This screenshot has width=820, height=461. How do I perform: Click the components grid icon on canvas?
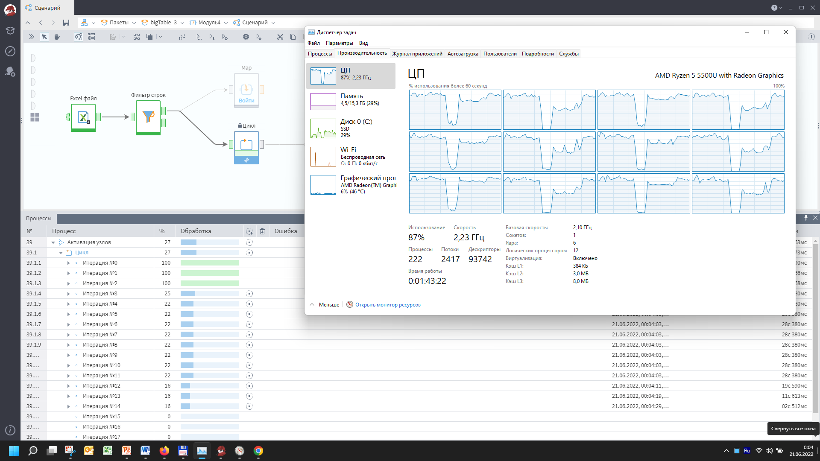[x=35, y=117]
